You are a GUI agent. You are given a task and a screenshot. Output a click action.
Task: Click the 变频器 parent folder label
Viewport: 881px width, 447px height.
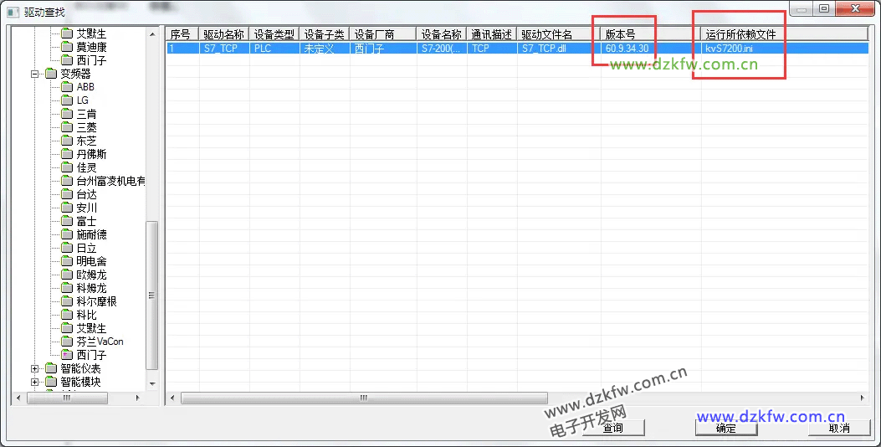point(75,74)
